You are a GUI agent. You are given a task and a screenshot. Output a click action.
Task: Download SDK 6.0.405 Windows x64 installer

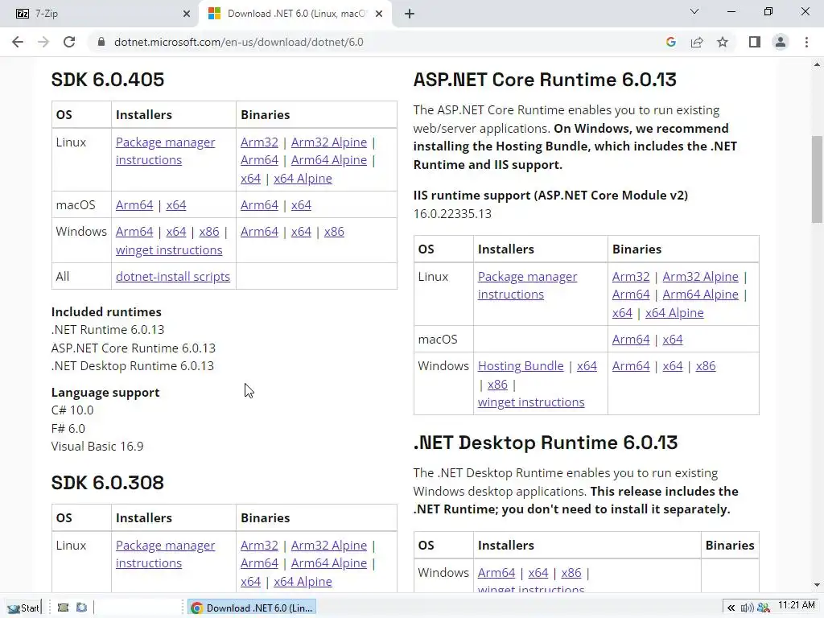coord(175,232)
